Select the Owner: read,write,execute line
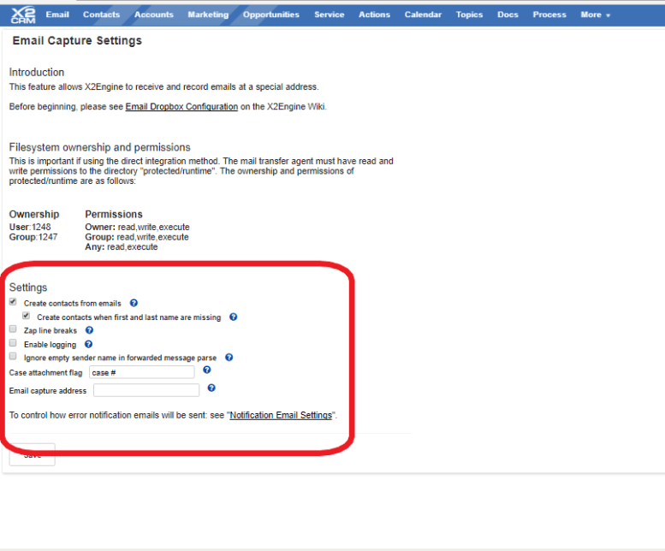The width and height of the screenshot is (665, 551). (x=138, y=228)
